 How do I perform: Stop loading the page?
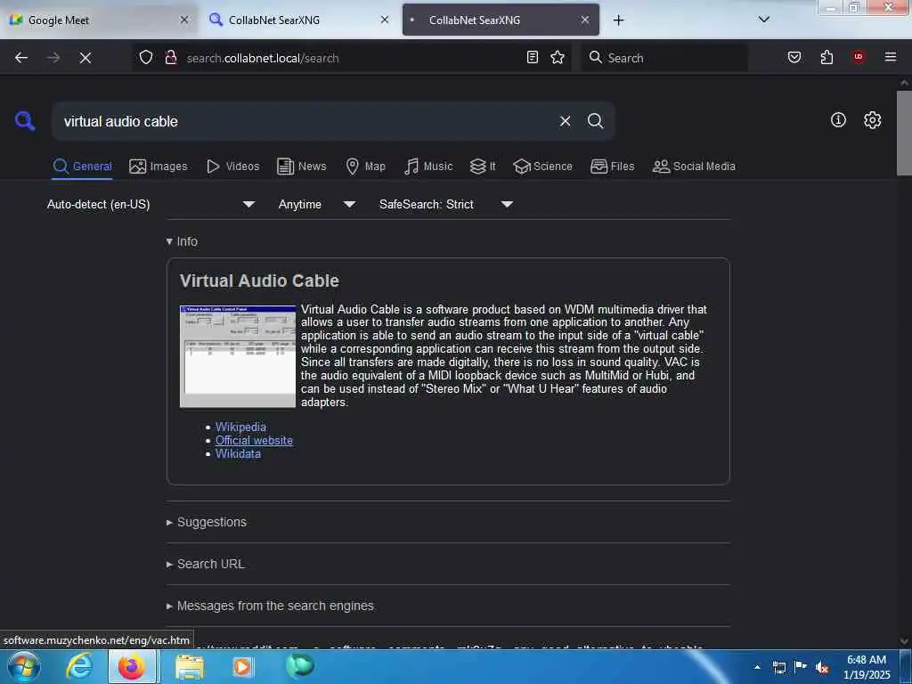(x=85, y=58)
